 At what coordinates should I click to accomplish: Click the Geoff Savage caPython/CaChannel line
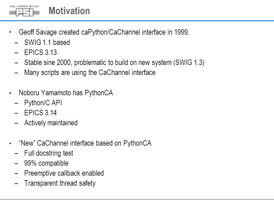pos(104,32)
